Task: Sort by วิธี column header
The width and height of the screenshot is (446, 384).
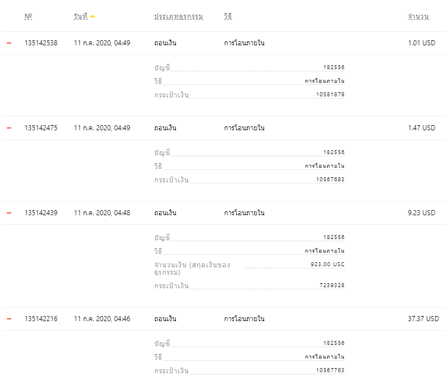Action: (228, 16)
